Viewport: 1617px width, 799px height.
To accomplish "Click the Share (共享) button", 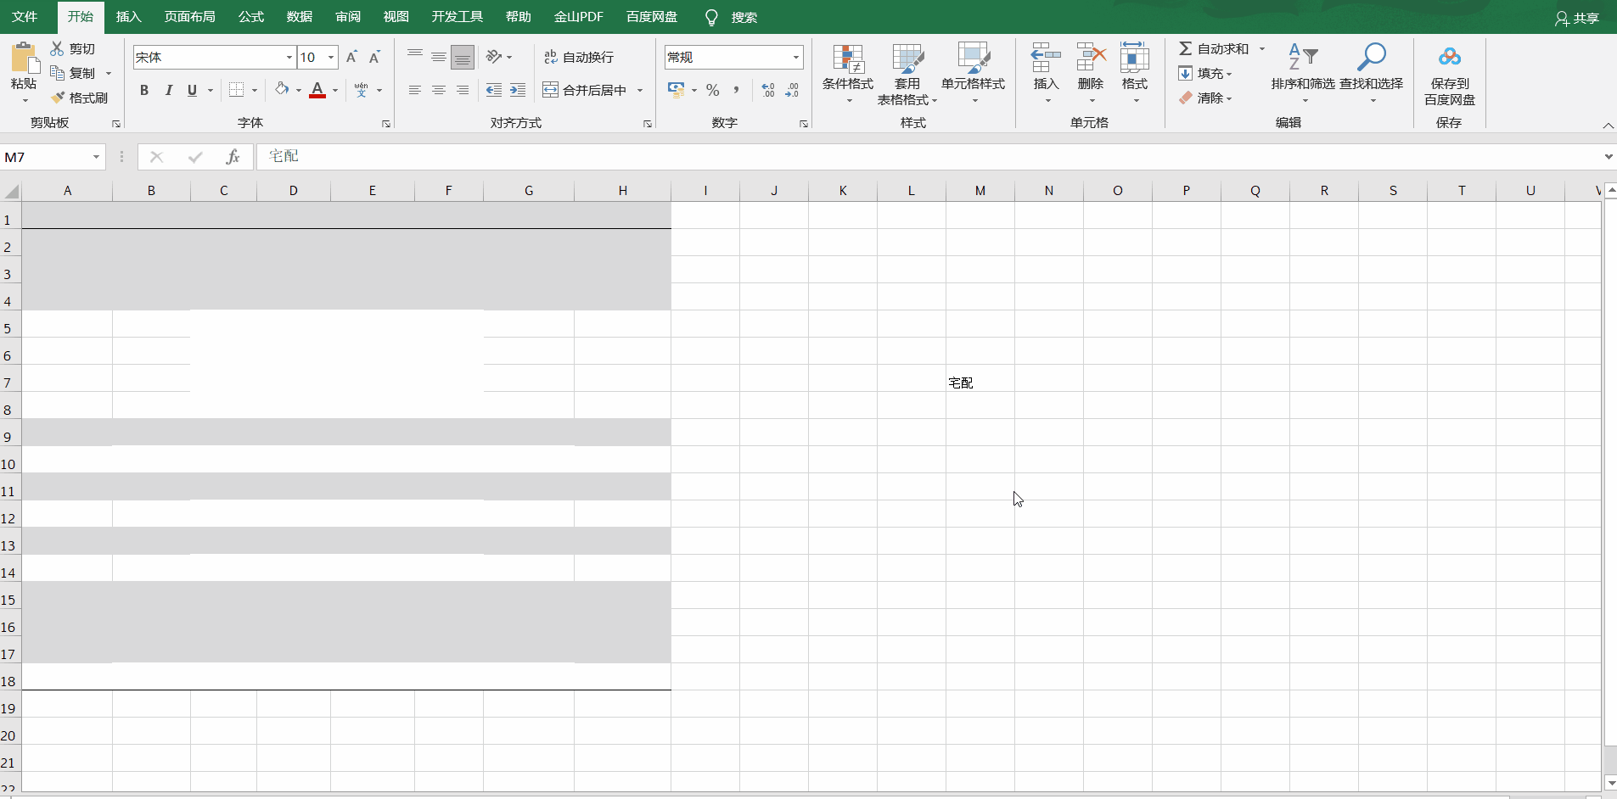I will coord(1578,18).
